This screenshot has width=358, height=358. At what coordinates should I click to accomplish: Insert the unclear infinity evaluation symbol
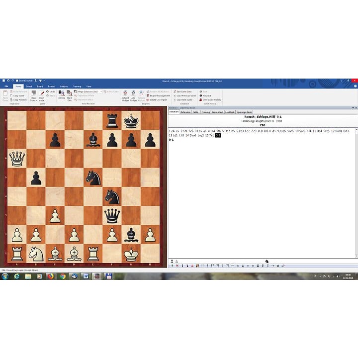coord(253,266)
